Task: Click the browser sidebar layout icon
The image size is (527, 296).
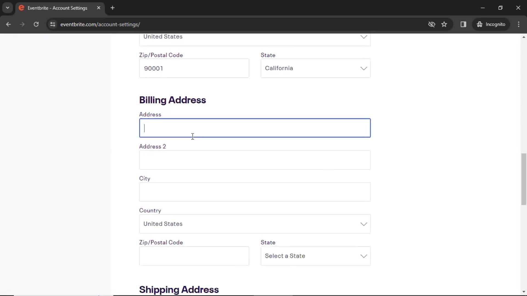Action: coord(464,24)
